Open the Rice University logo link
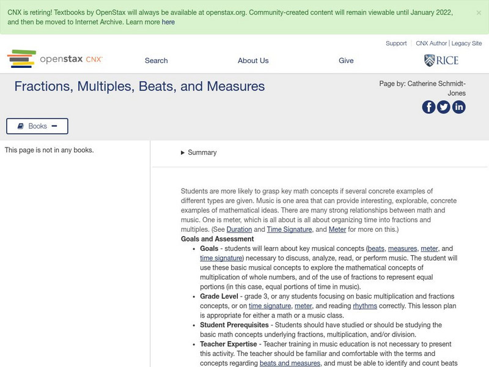The height and width of the screenshot is (367, 489). [441, 60]
